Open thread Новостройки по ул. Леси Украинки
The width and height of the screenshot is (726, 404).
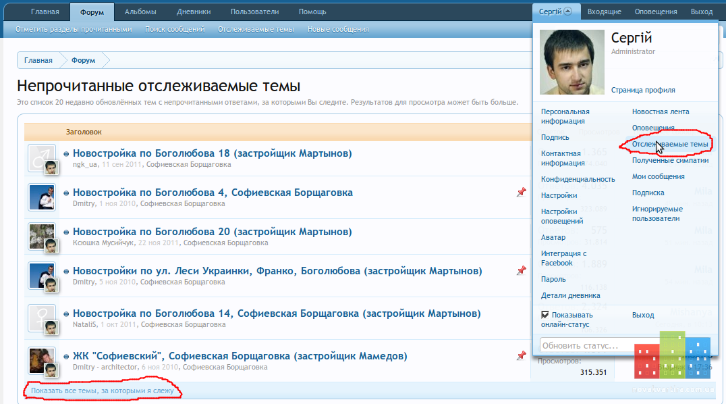[x=277, y=270]
